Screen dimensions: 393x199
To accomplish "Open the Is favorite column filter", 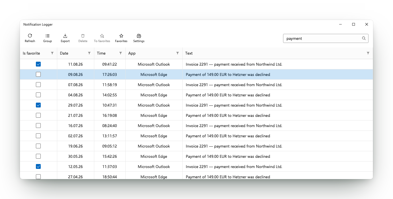I will (x=52, y=53).
